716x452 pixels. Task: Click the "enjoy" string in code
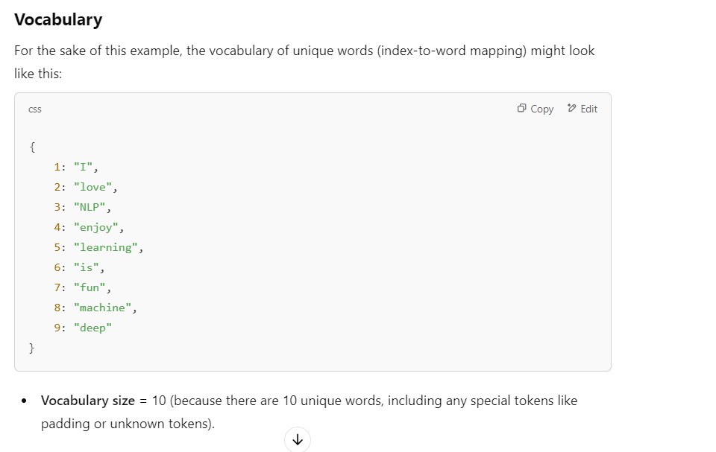click(95, 227)
